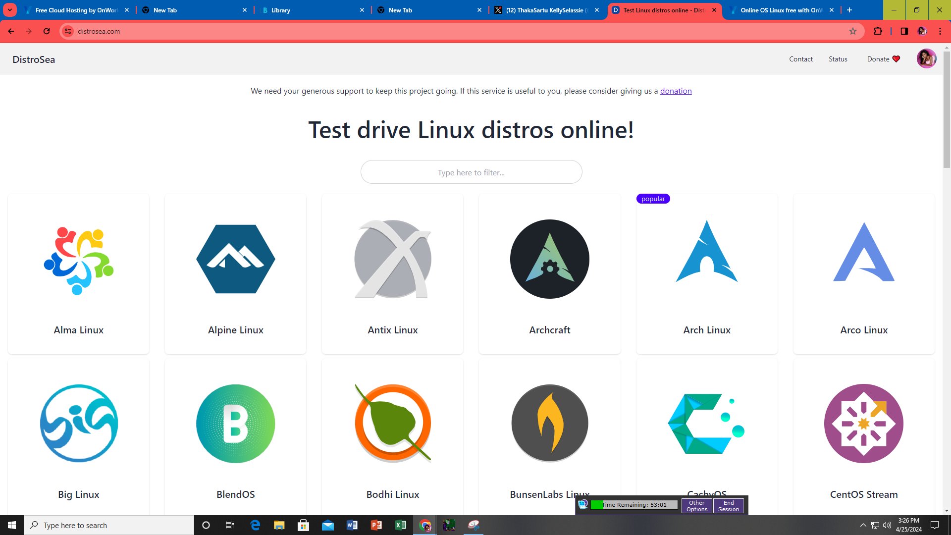Screen dimensions: 951x535
Task: Select the Antix Linux logo
Action: [393, 259]
